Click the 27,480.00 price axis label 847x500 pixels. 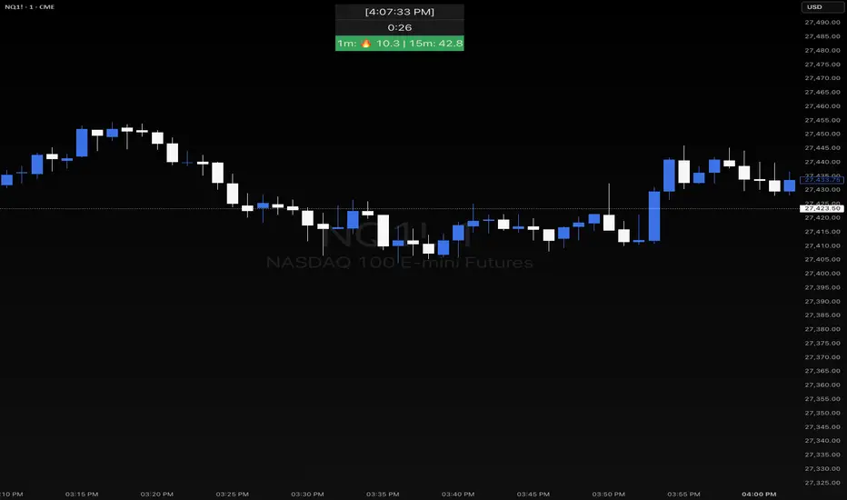(x=822, y=50)
